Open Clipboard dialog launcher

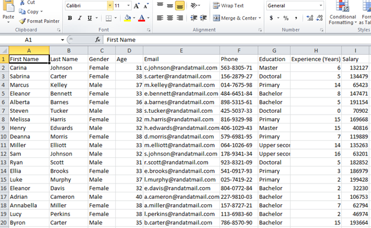point(58,30)
